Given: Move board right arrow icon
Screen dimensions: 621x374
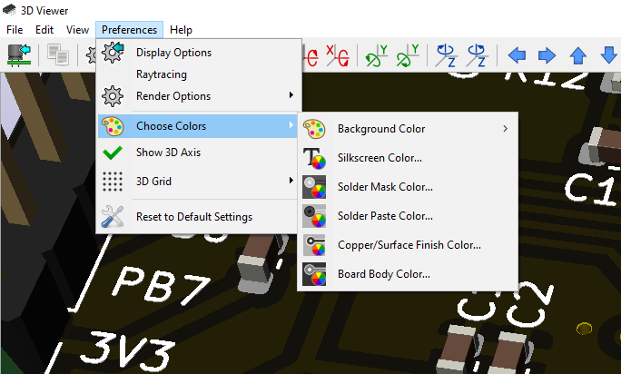Looking at the screenshot, I should (x=547, y=55).
